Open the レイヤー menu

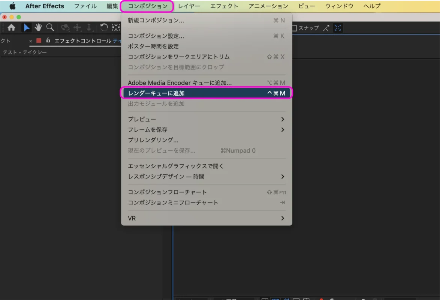(x=189, y=6)
